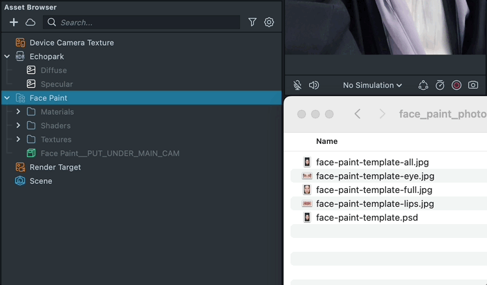This screenshot has height=285, width=487.
Task: Click the stopwatch timer icon
Action: [x=440, y=85]
